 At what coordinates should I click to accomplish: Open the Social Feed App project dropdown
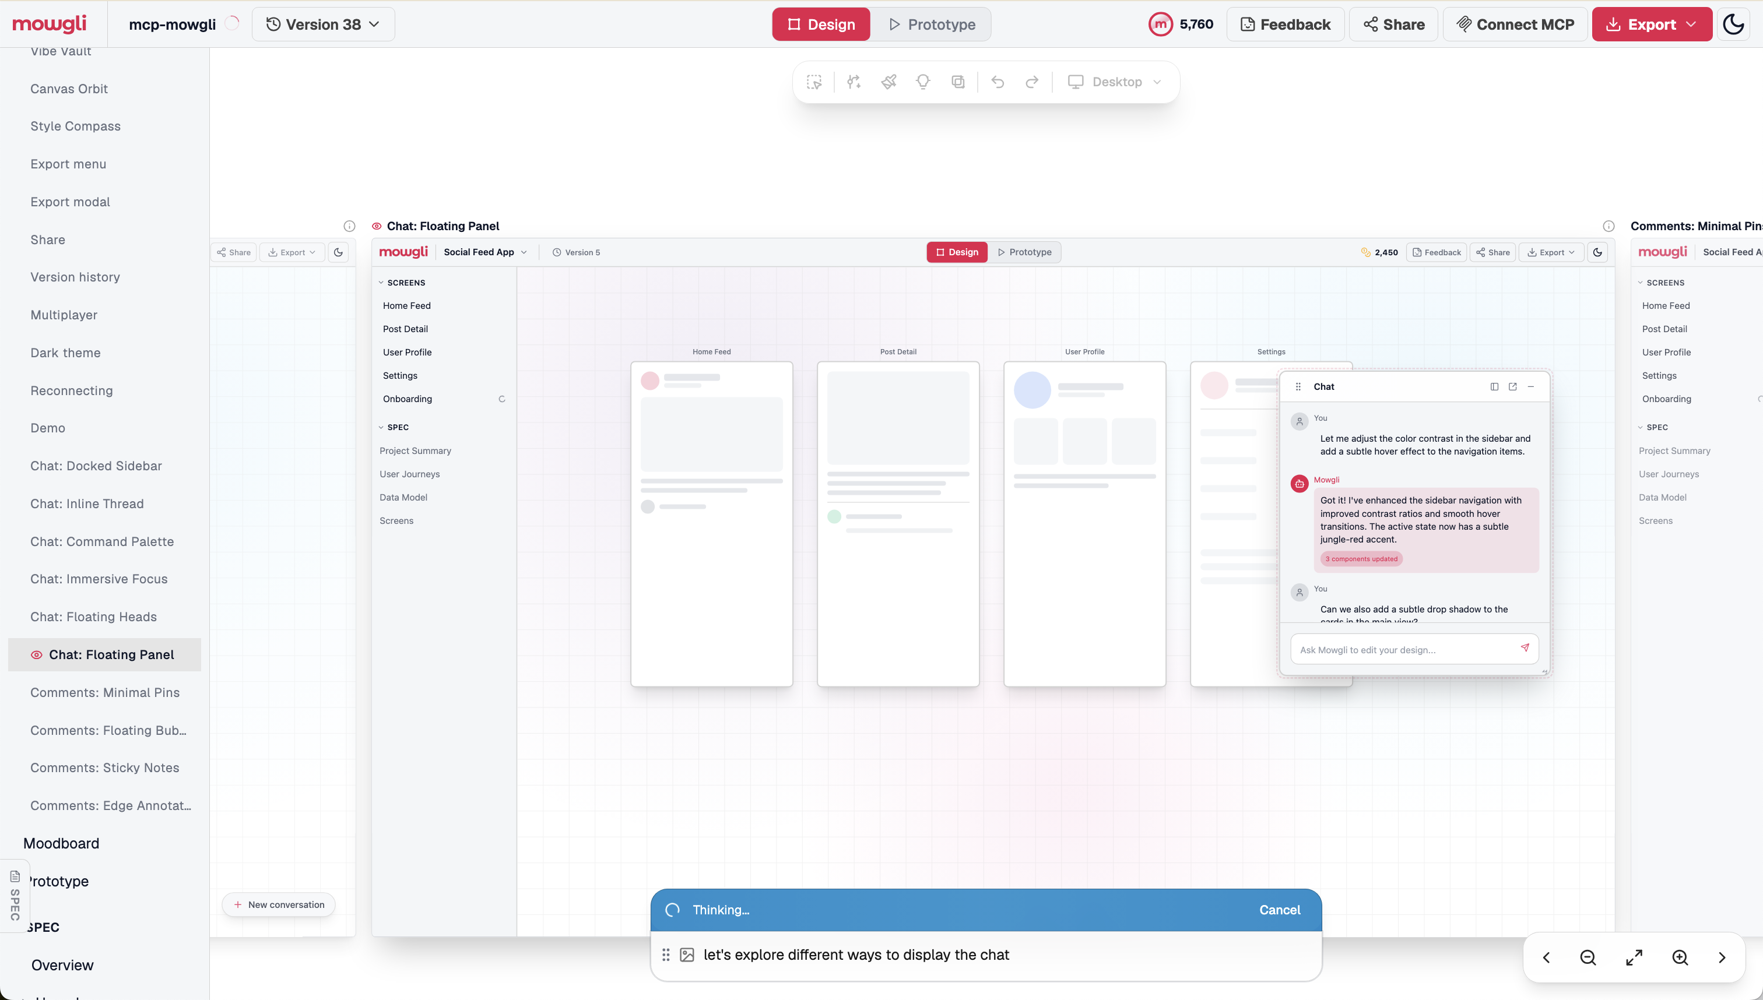pyautogui.click(x=485, y=252)
